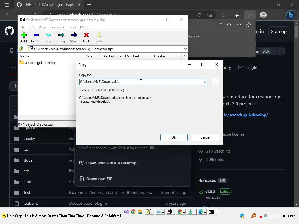Open more options in Downloads panel

[239, 25]
